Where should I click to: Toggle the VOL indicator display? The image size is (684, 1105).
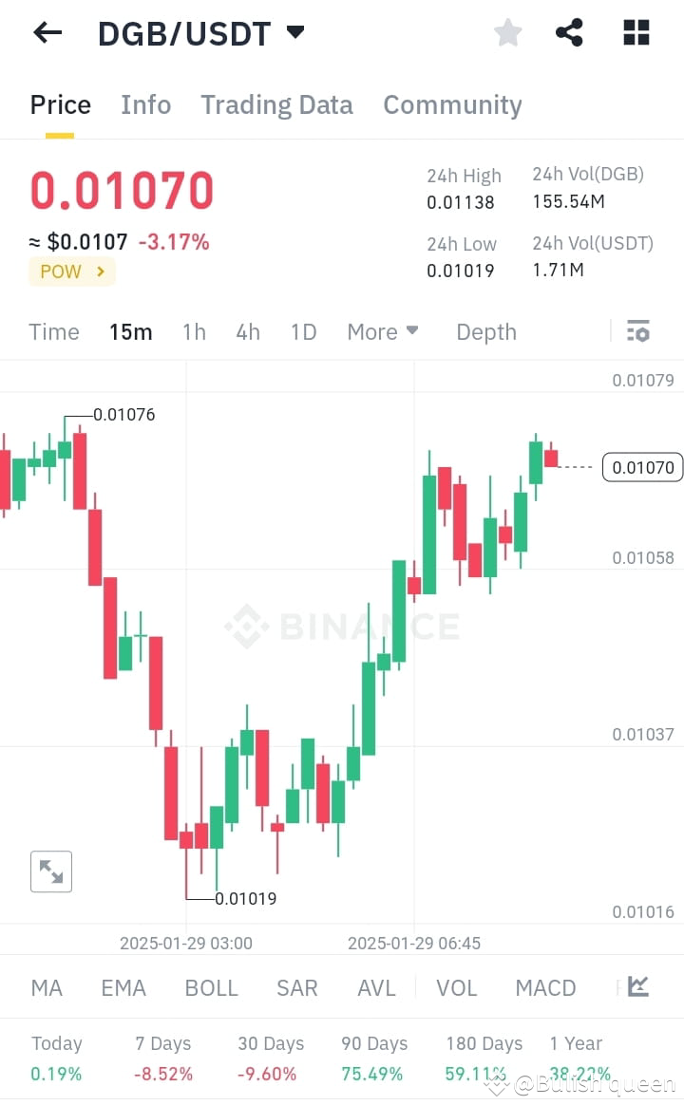click(457, 987)
